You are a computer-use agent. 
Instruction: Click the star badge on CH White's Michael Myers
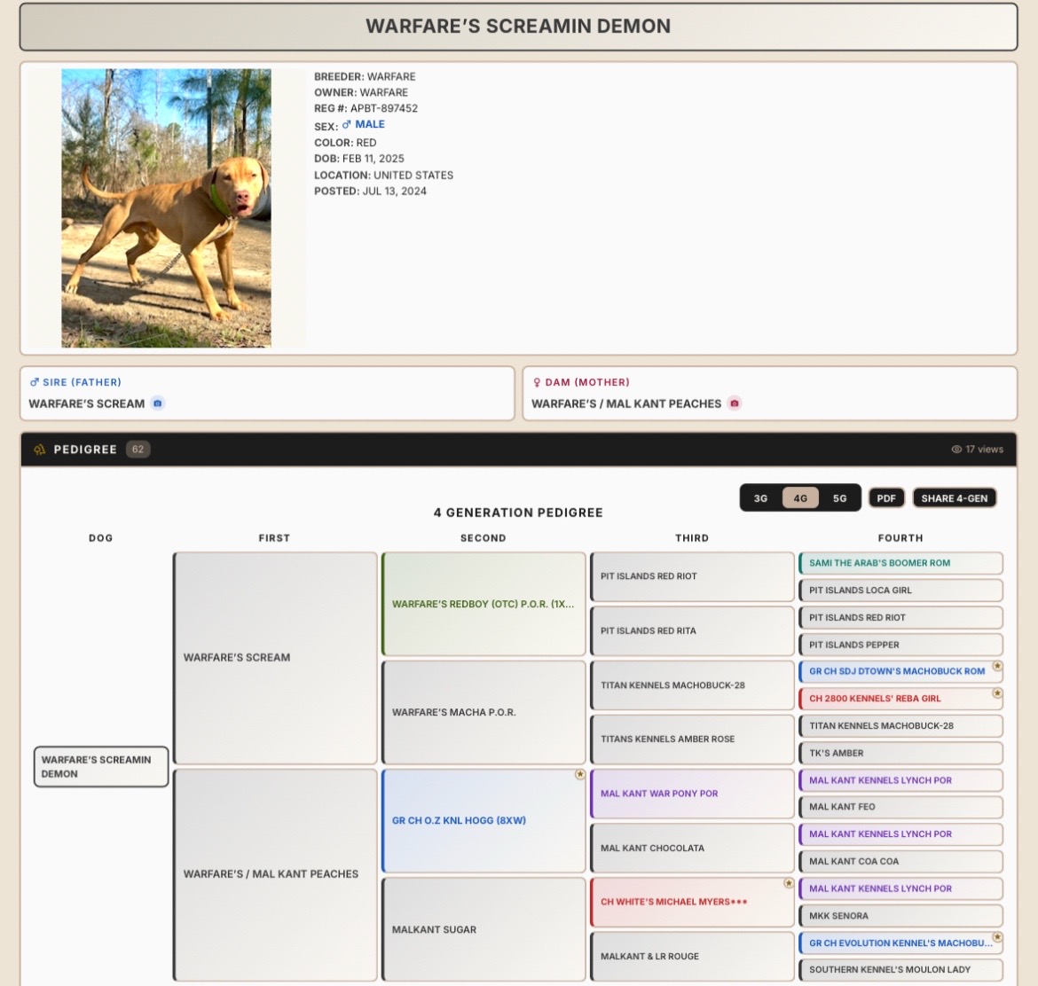(x=789, y=883)
